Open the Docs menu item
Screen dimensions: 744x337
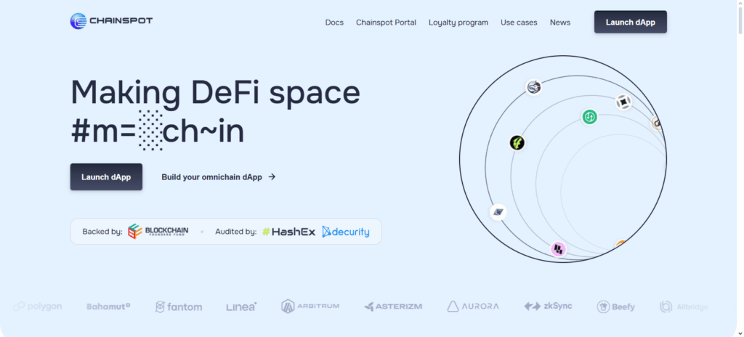(334, 23)
